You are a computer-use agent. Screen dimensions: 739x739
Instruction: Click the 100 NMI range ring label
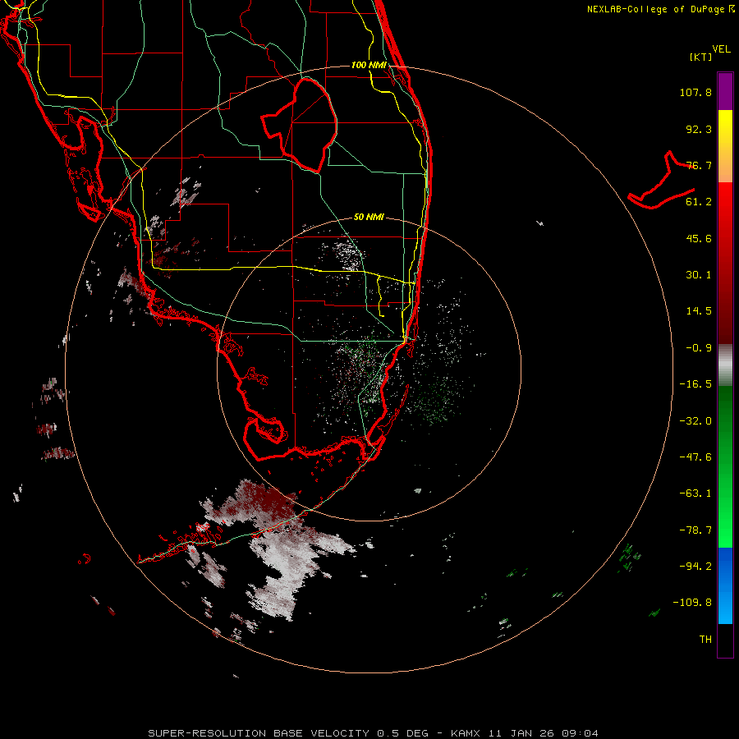(369, 65)
